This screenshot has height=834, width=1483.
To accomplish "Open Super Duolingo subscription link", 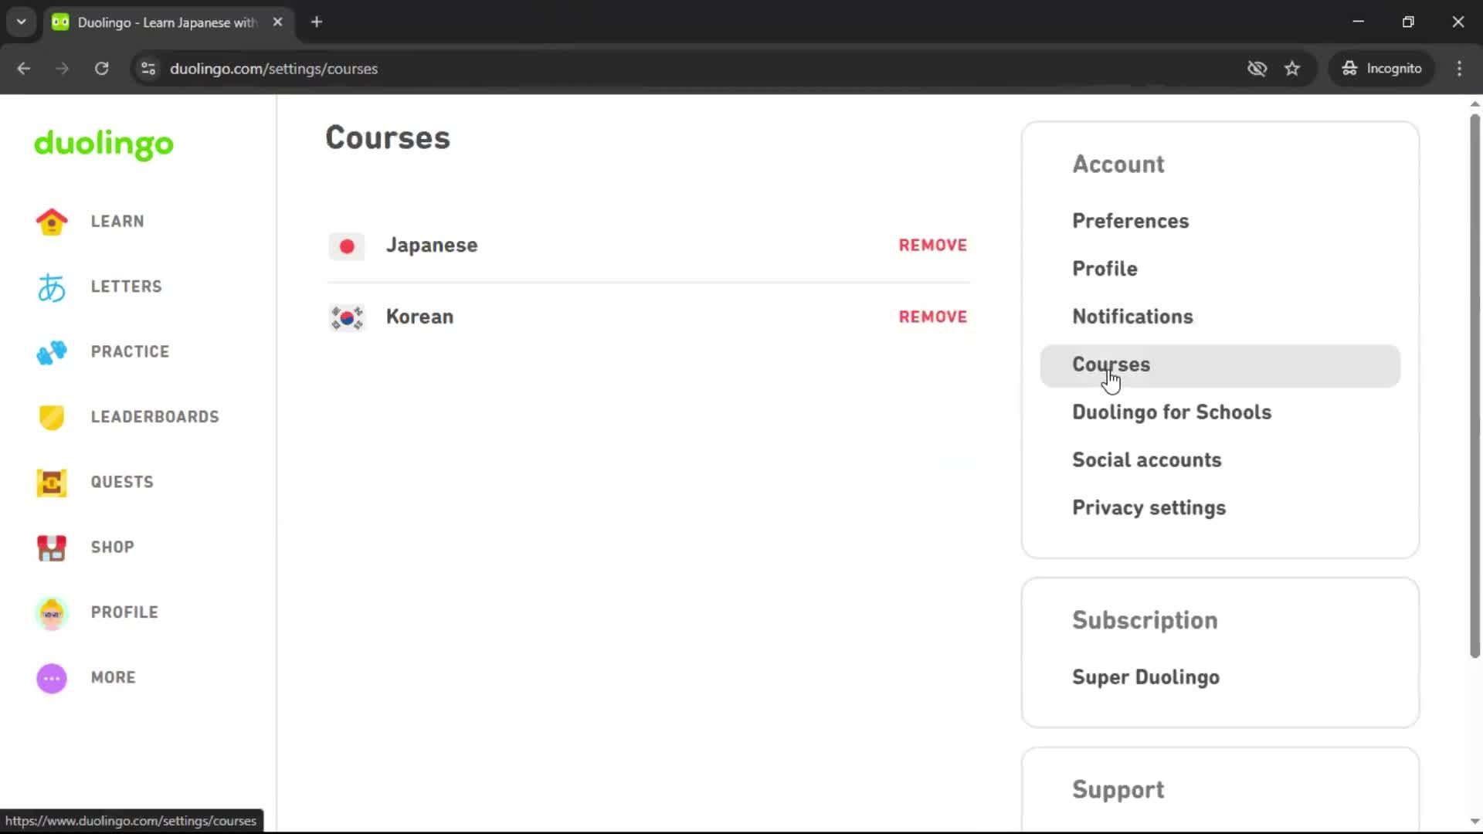I will coord(1145,677).
